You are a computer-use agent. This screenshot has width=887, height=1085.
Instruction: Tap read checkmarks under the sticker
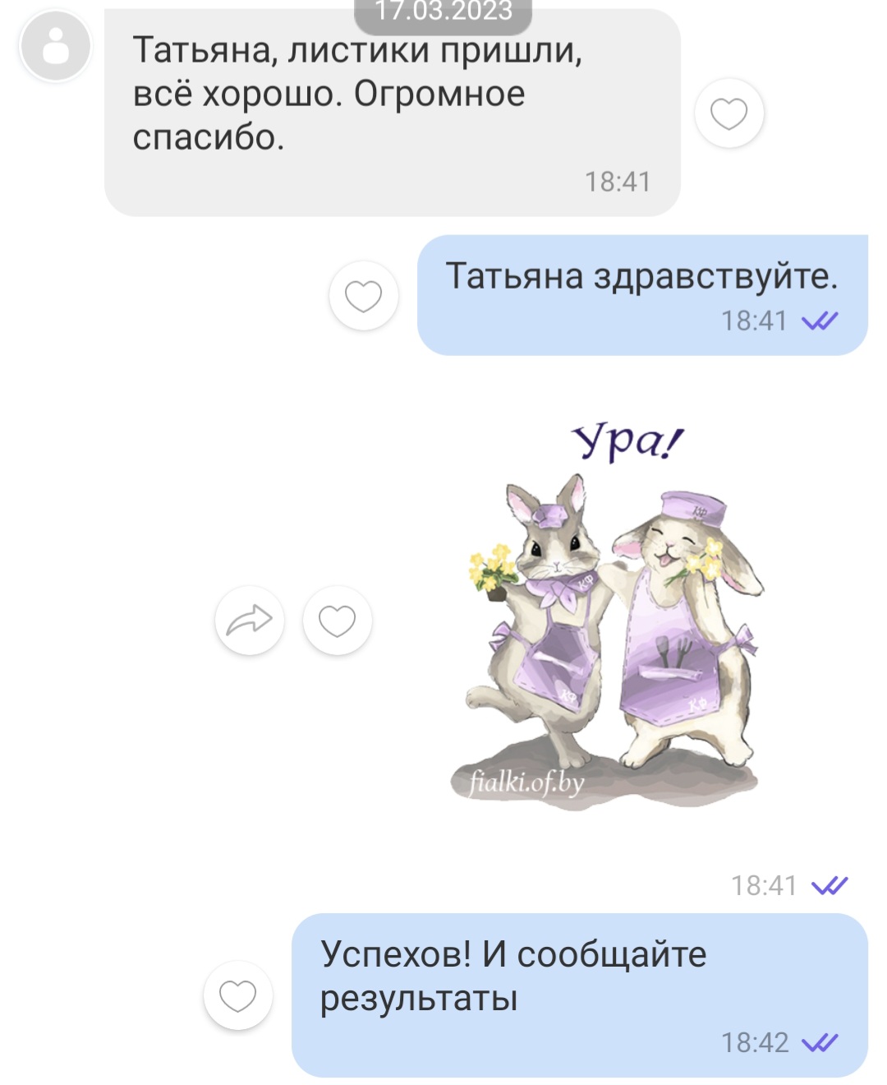click(830, 885)
